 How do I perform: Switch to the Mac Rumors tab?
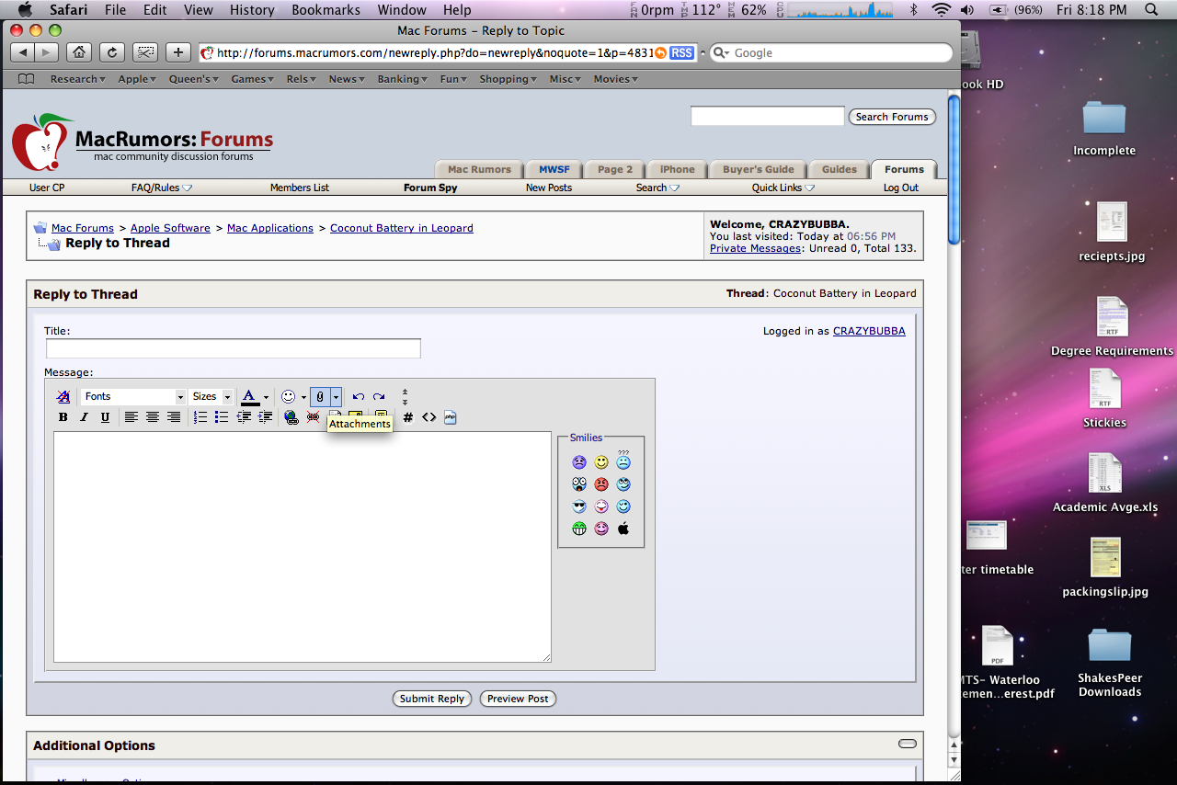click(479, 169)
